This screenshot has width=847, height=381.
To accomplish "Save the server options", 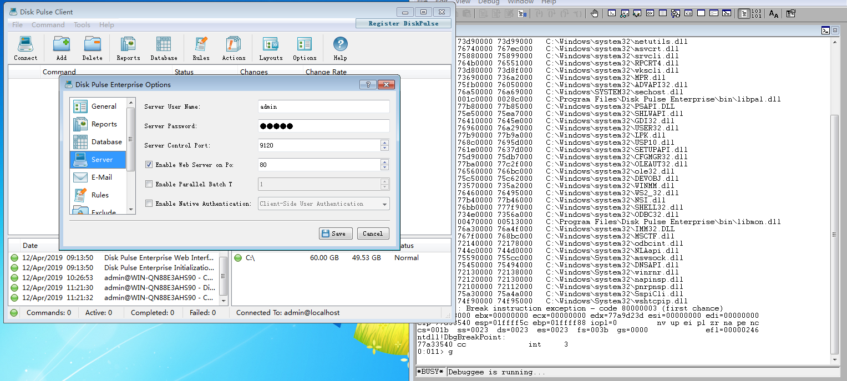I will point(335,233).
